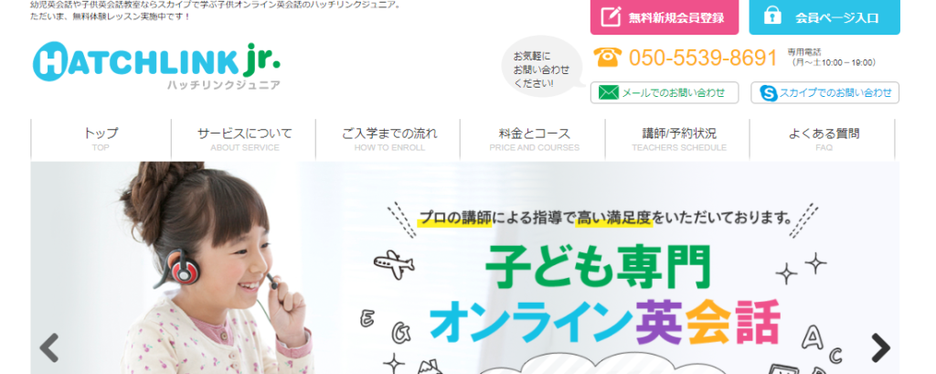The height and width of the screenshot is (374, 936).
Task: Click メールでのお問い合わせ link
Action: 665,92
